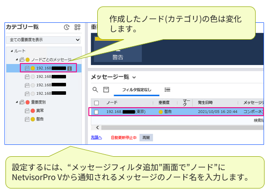This screenshot has height=191, width=270.
Task: Open the 全ての重要度を表示 dropdown
Action: pyautogui.click(x=43, y=40)
